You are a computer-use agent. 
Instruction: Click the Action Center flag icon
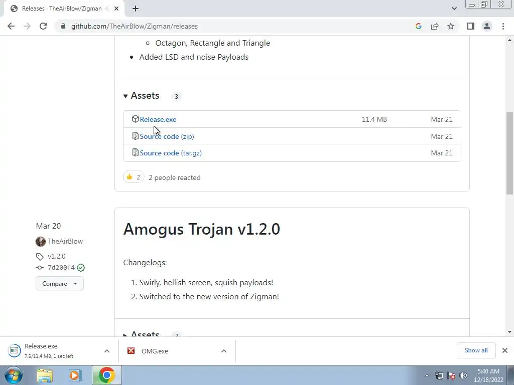coord(451,375)
